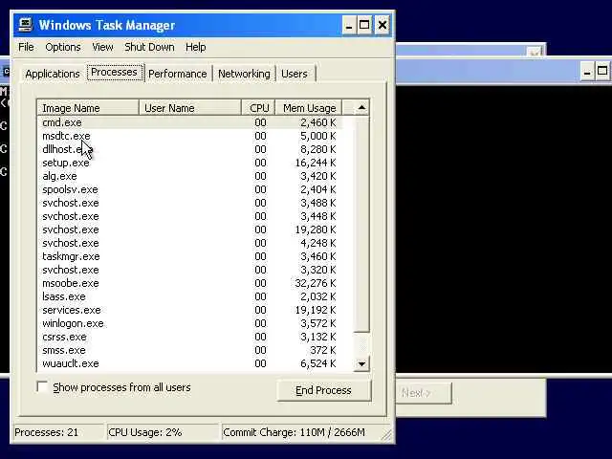Open the File menu
Image resolution: width=612 pixels, height=459 pixels.
coord(26,47)
